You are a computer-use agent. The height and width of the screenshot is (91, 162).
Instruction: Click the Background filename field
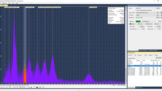click(146, 17)
